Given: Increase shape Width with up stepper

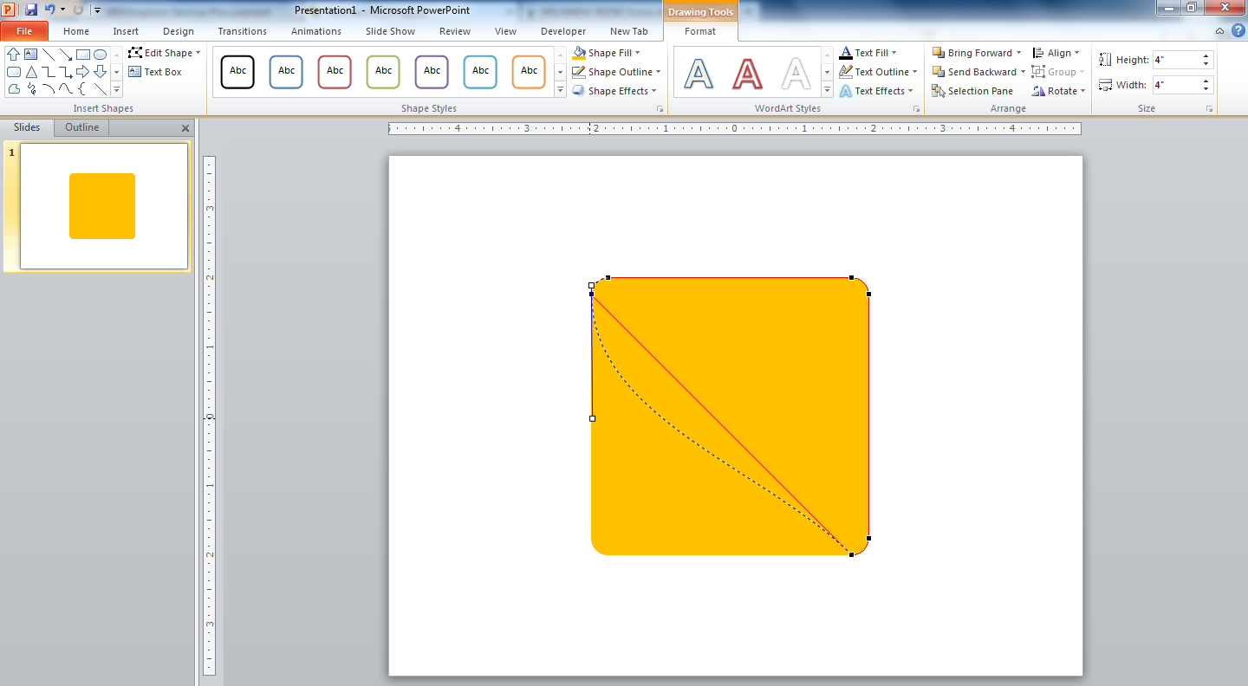Looking at the screenshot, I should 1206,81.
